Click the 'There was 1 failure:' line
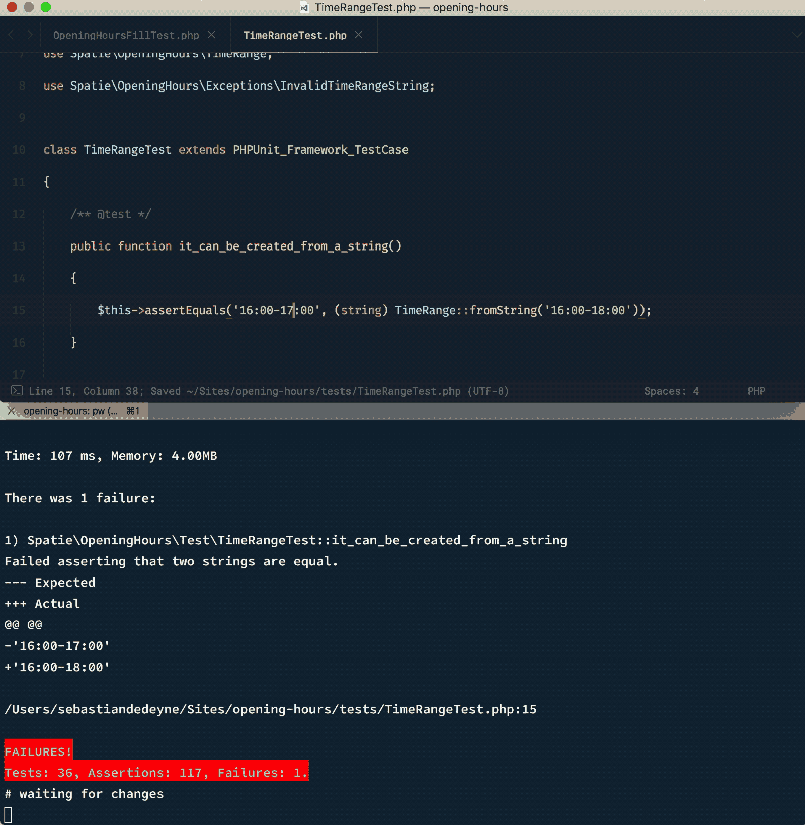The width and height of the screenshot is (805, 825). click(80, 498)
